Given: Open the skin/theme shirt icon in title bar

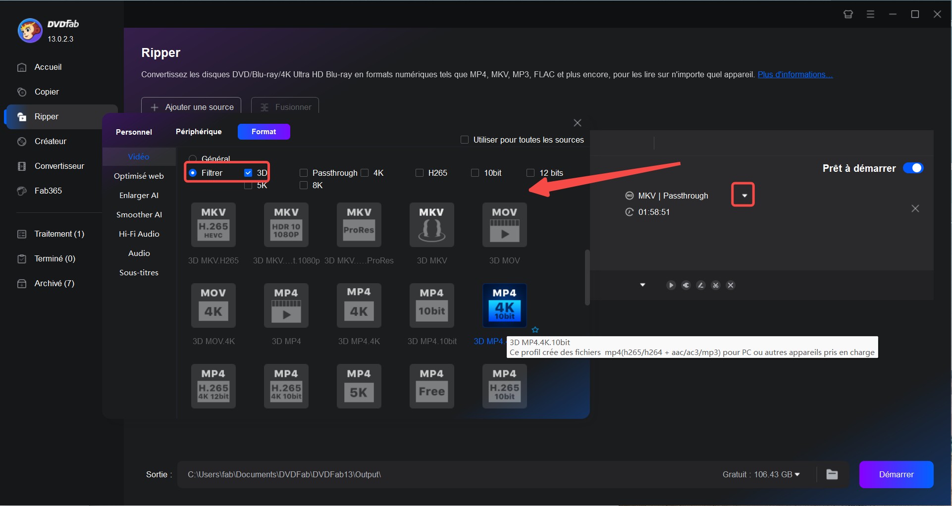Looking at the screenshot, I should 848,14.
